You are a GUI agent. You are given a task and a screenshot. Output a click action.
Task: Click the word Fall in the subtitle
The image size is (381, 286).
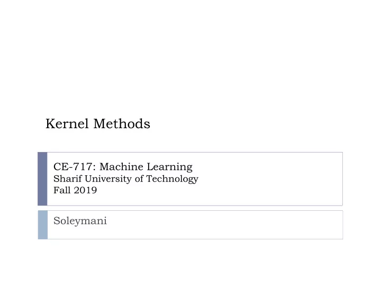(x=62, y=190)
